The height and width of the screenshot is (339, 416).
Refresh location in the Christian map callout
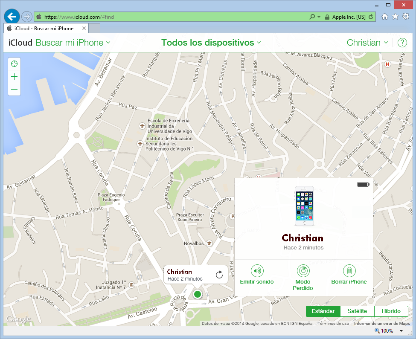(219, 275)
